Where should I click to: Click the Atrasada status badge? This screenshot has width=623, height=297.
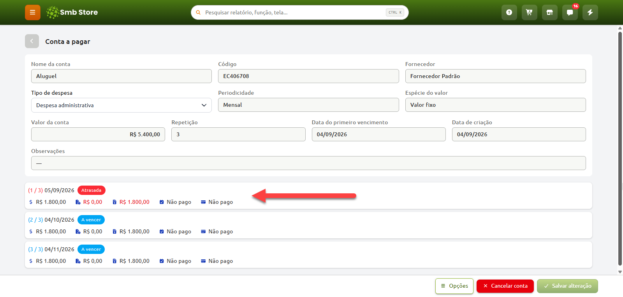92,190
